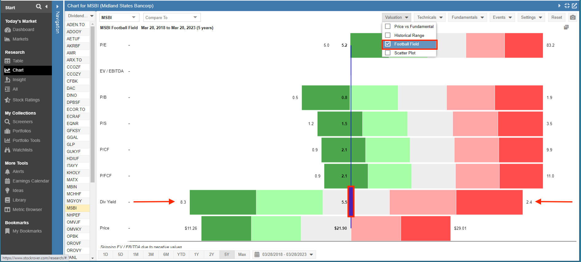Screen dimensions: 581x262
Task: Check the Price vs Fundamental checkbox
Action: tap(388, 26)
